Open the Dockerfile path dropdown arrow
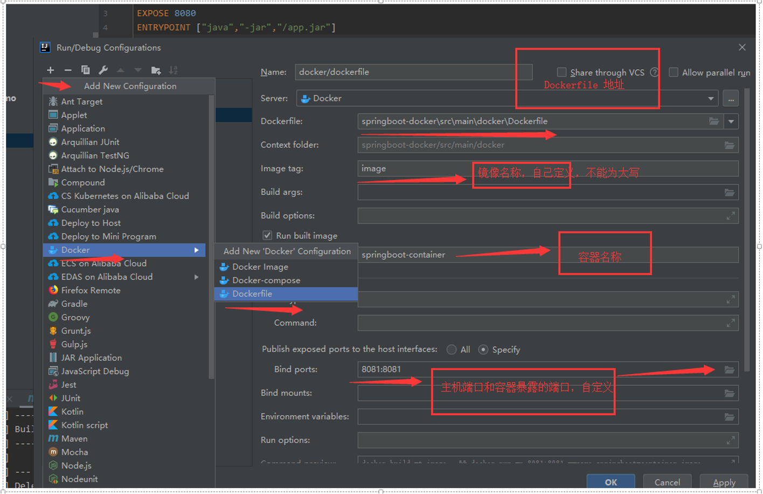The width and height of the screenshot is (763, 494). [731, 121]
